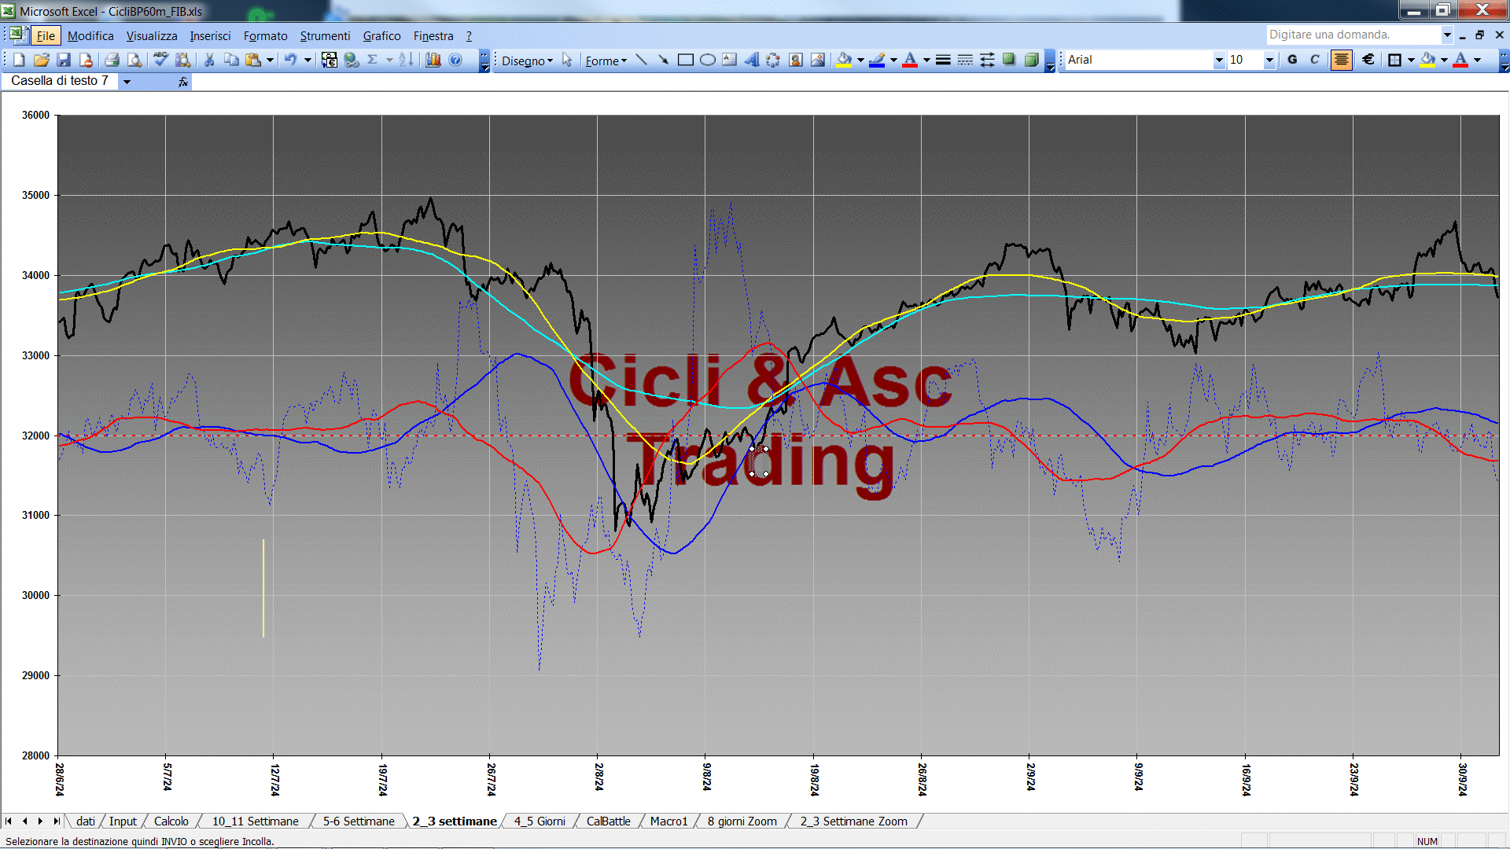The image size is (1510, 849).
Task: Expand the line color dropdown arrow
Action: pyautogui.click(x=893, y=60)
